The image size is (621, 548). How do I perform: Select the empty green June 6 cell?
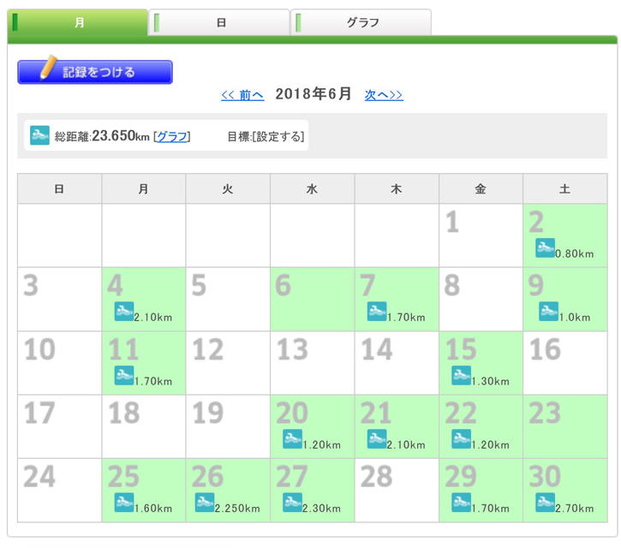tap(312, 299)
